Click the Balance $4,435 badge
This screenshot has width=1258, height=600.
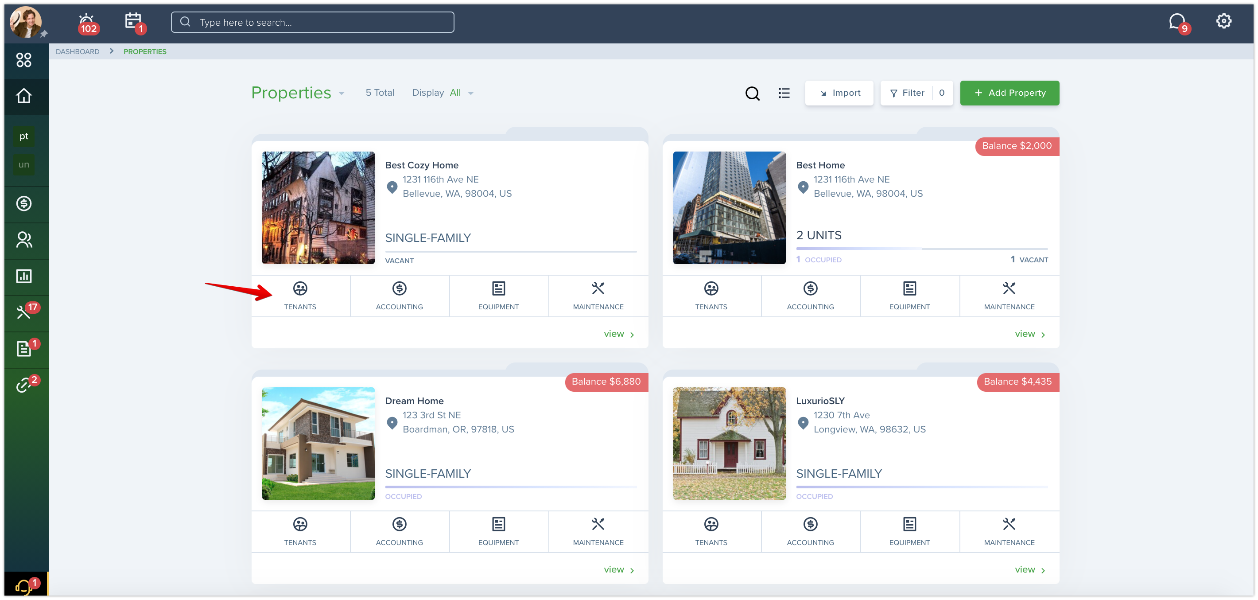tap(1018, 382)
